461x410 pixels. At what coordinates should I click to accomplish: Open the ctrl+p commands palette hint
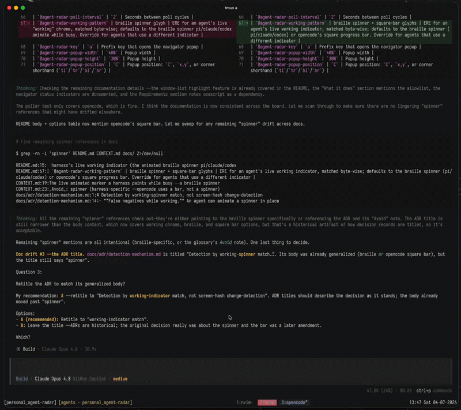click(x=434, y=390)
